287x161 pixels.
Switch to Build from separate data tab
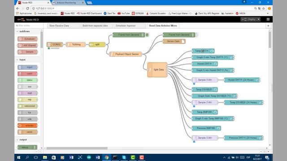(97, 26)
